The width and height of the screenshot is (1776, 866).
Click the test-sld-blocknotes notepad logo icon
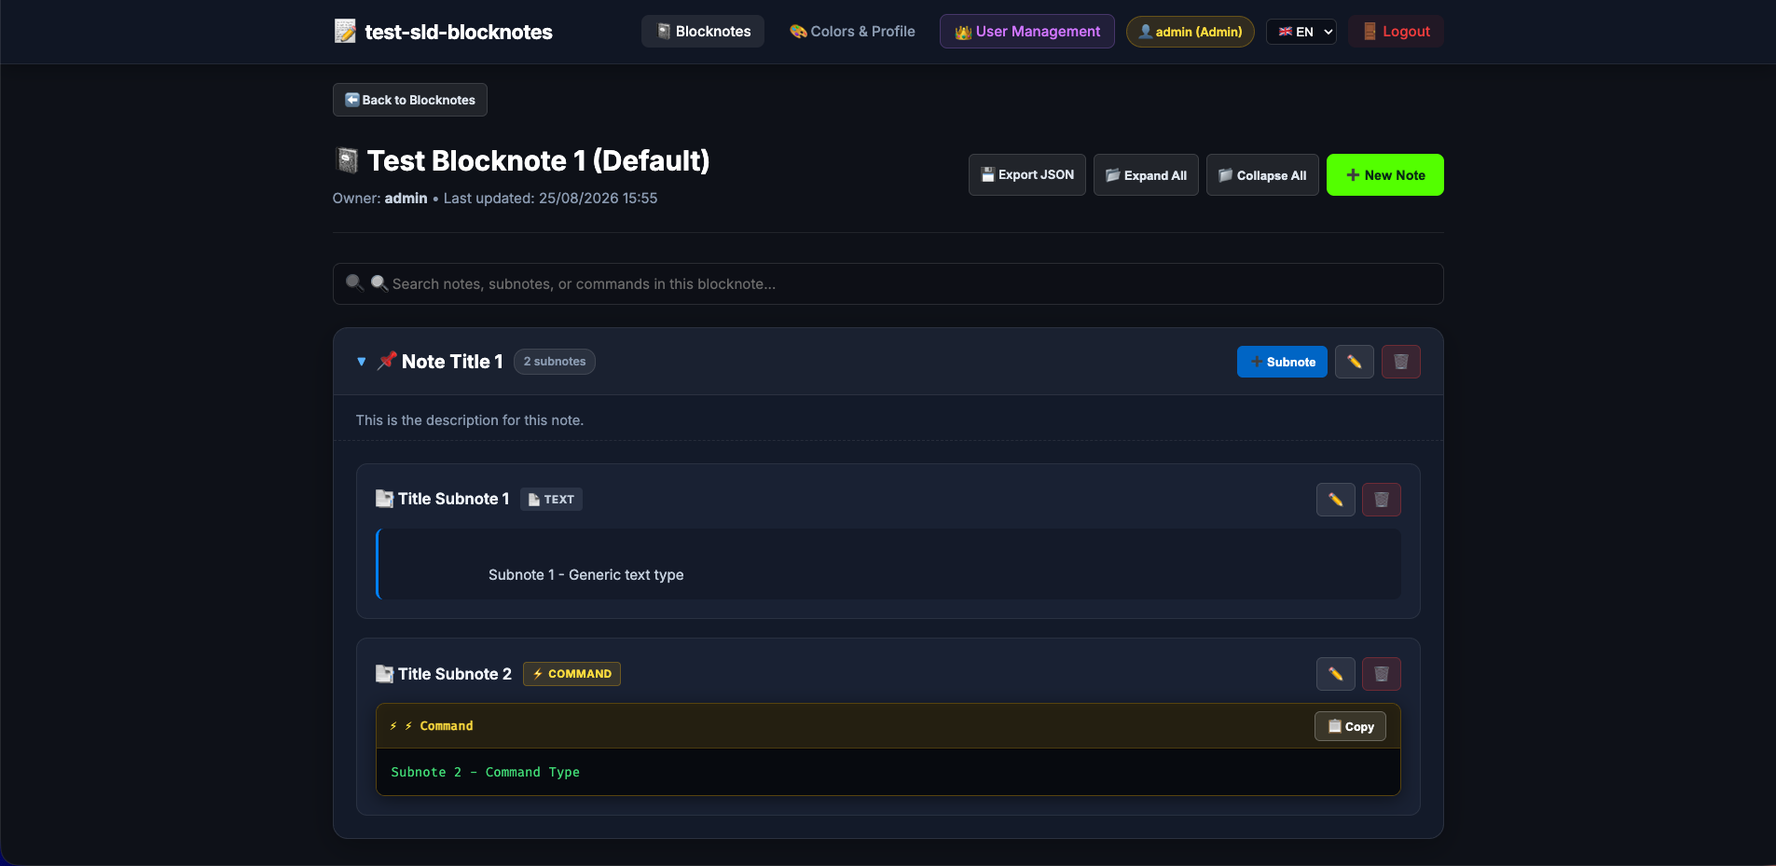tap(345, 32)
